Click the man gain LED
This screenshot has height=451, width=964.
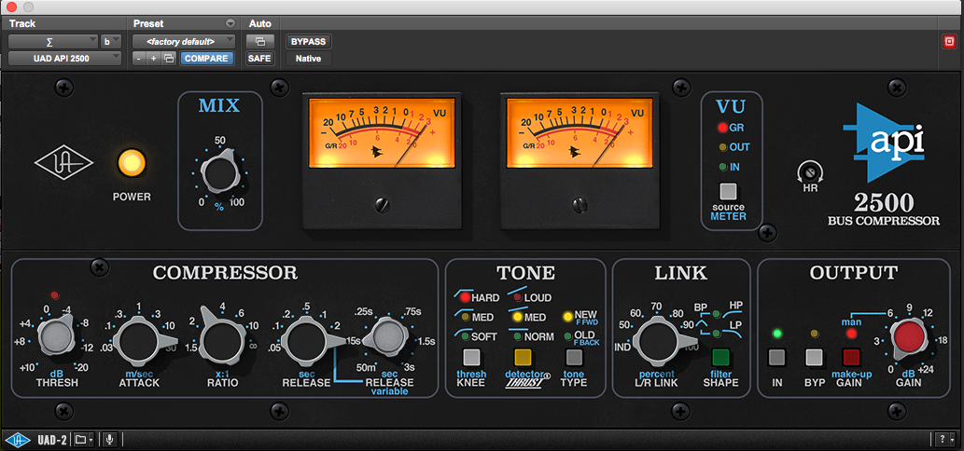(851, 334)
